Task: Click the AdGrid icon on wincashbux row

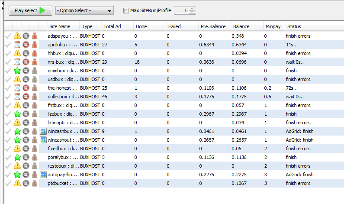Action: (x=43, y=131)
